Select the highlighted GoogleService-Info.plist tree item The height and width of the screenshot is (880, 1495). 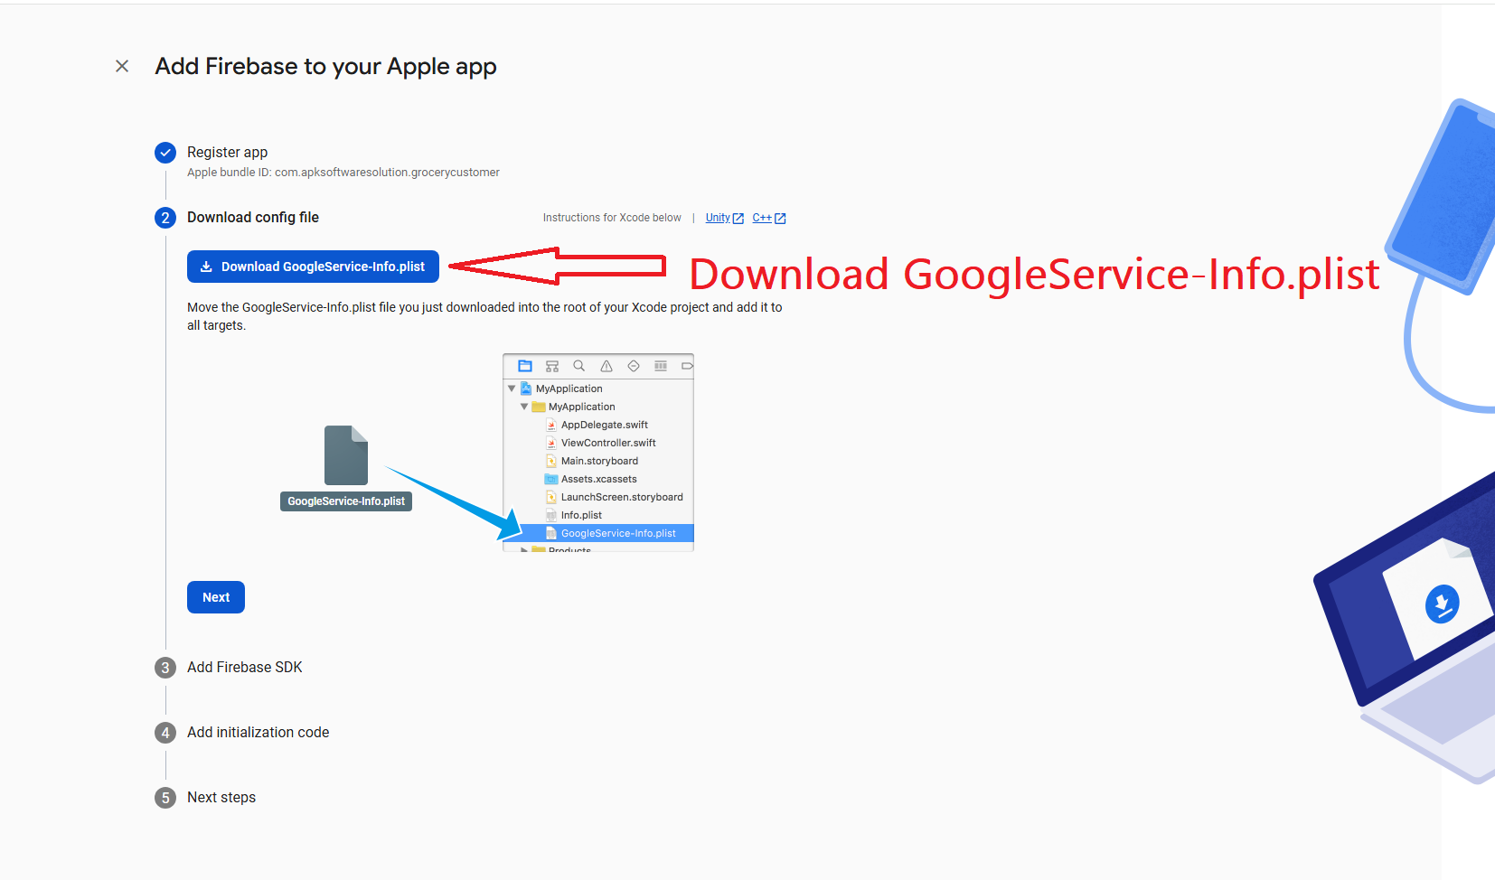point(618,533)
